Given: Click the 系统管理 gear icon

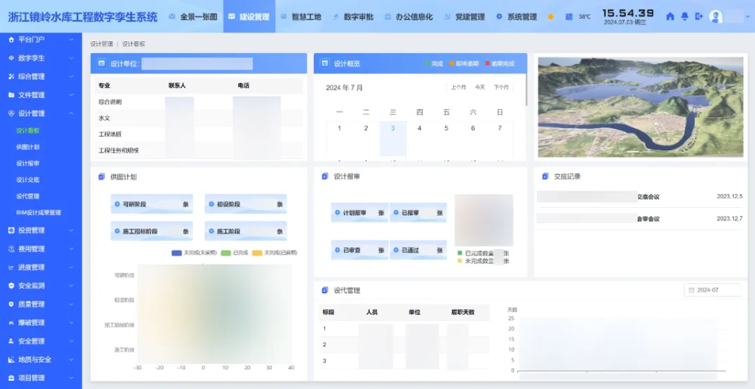Looking at the screenshot, I should point(499,17).
